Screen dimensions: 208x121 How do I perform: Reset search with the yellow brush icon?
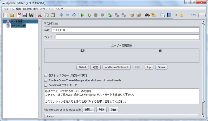[x=154, y=15]
